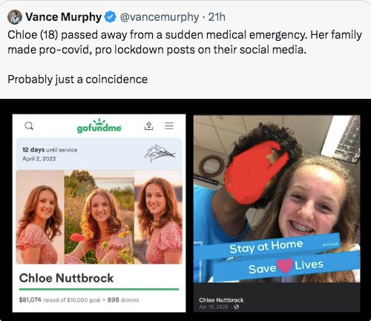Click the 21h post timestamp
This screenshot has width=371, height=321.
[x=217, y=17]
